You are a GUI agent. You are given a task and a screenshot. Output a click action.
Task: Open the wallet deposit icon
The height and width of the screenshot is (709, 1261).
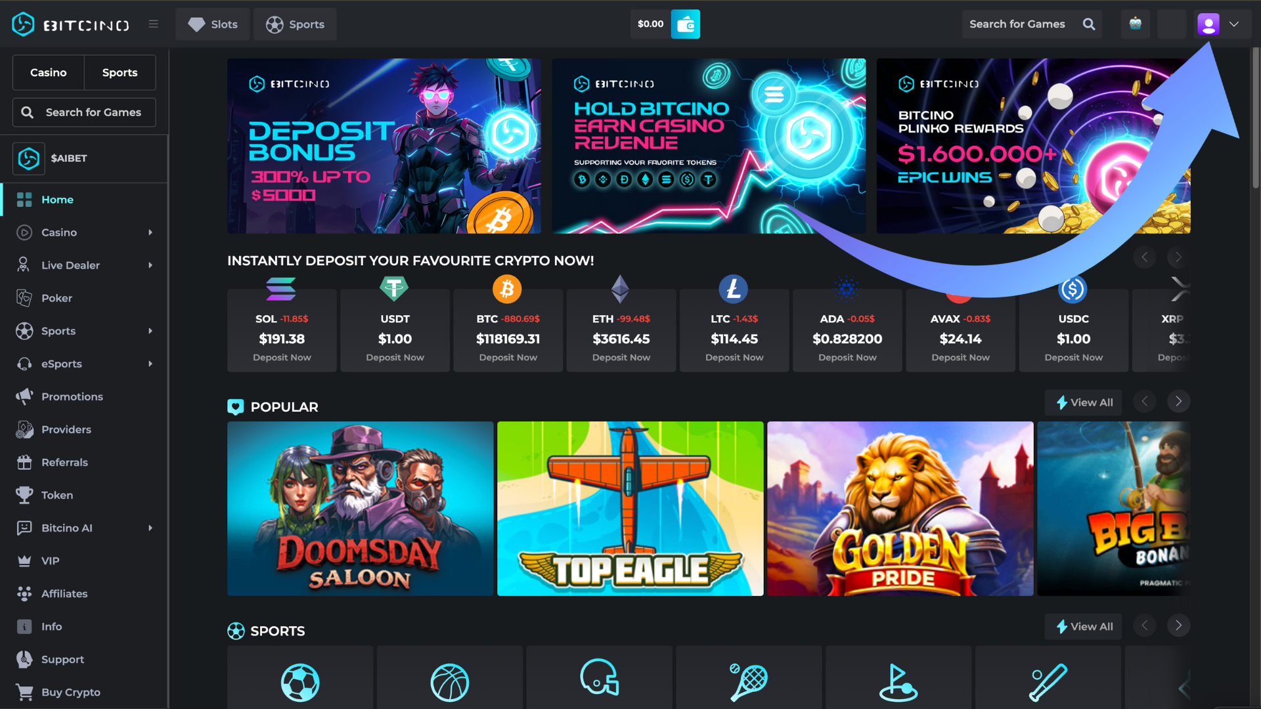(x=685, y=24)
